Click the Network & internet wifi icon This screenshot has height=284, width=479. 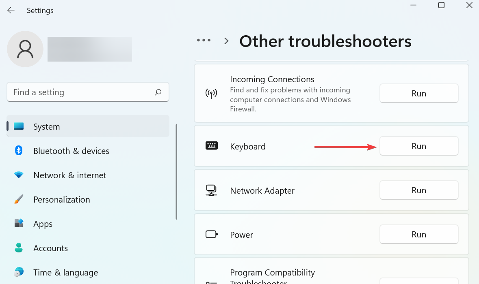coord(19,175)
